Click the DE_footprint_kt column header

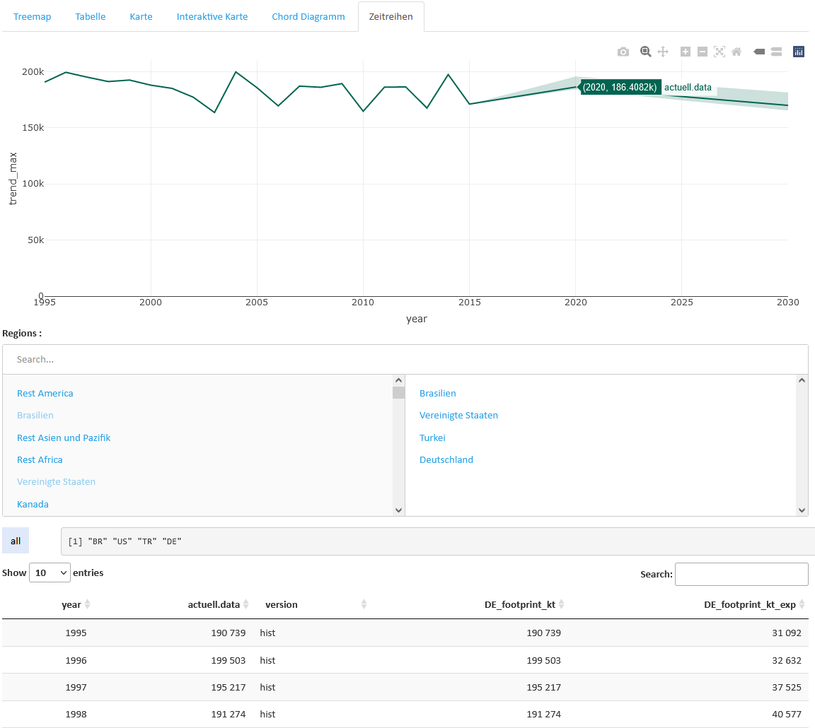coord(520,604)
